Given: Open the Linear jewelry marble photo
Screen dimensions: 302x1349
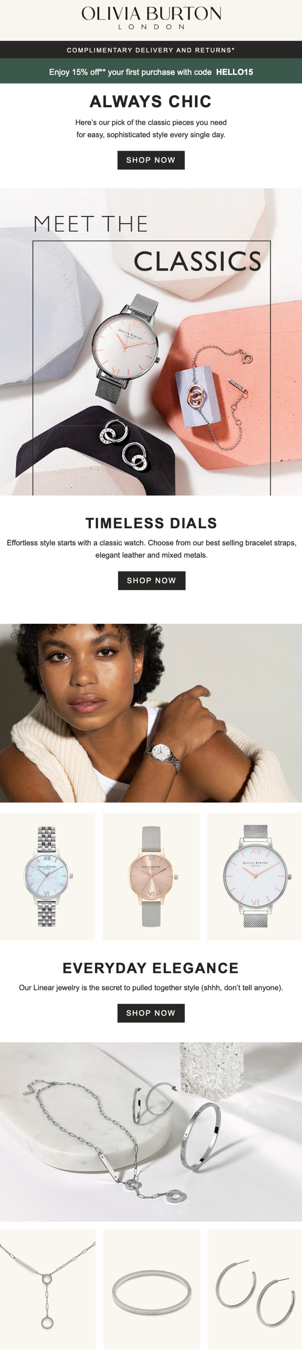Looking at the screenshot, I should (x=151, y=1132).
